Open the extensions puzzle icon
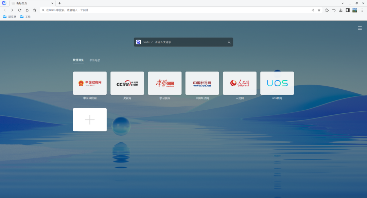 327,10
